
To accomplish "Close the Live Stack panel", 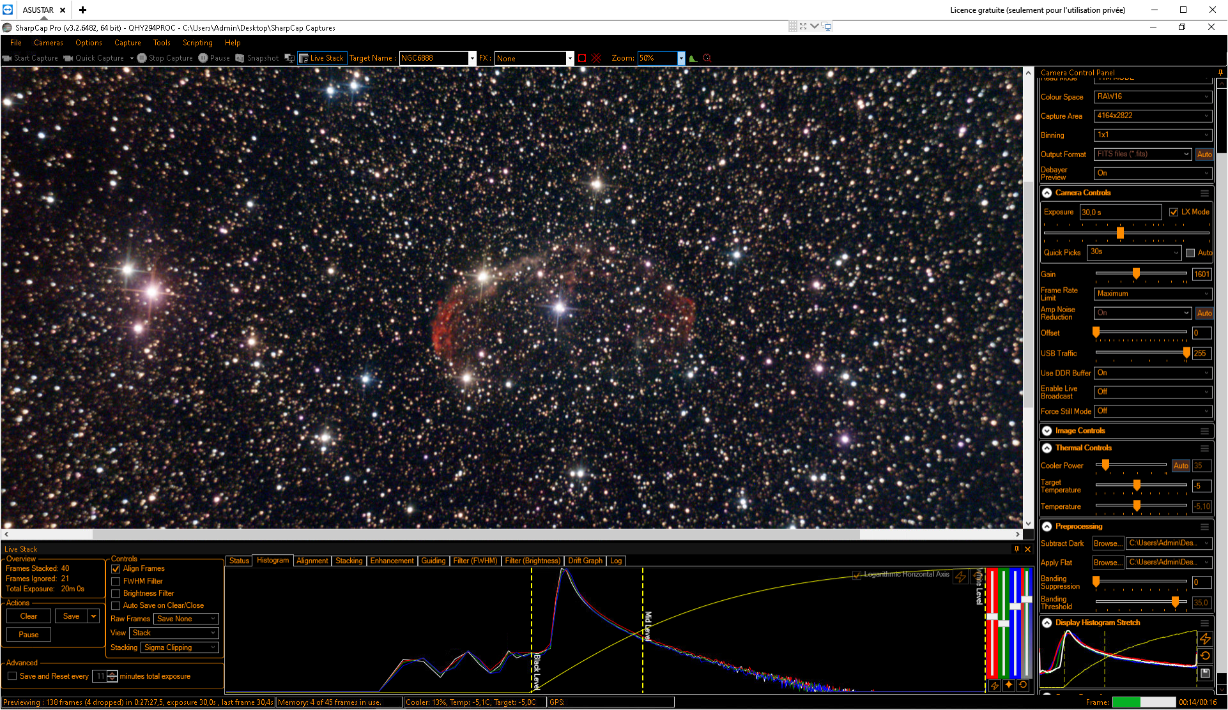I will tap(1027, 549).
